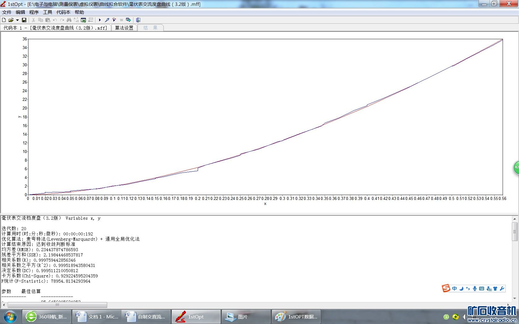519x324 pixels.
Task: Click the microphone voice input icon
Action: [x=475, y=289]
